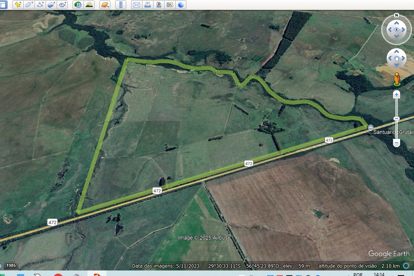This screenshot has width=414, height=276.
Task: Select the Santuario (Gruta) place marker icon
Action: tap(371, 128)
